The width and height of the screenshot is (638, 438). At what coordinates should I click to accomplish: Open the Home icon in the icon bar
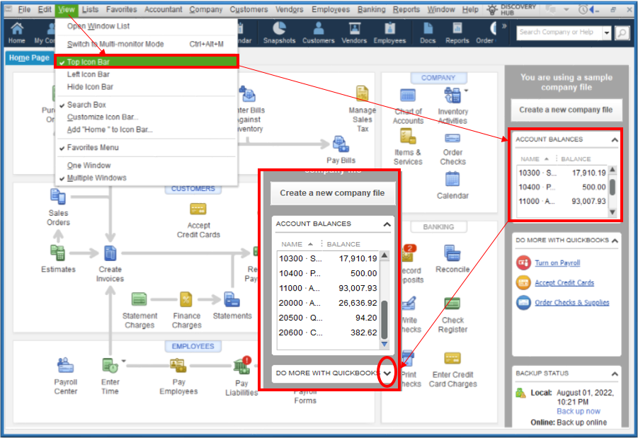tap(17, 33)
